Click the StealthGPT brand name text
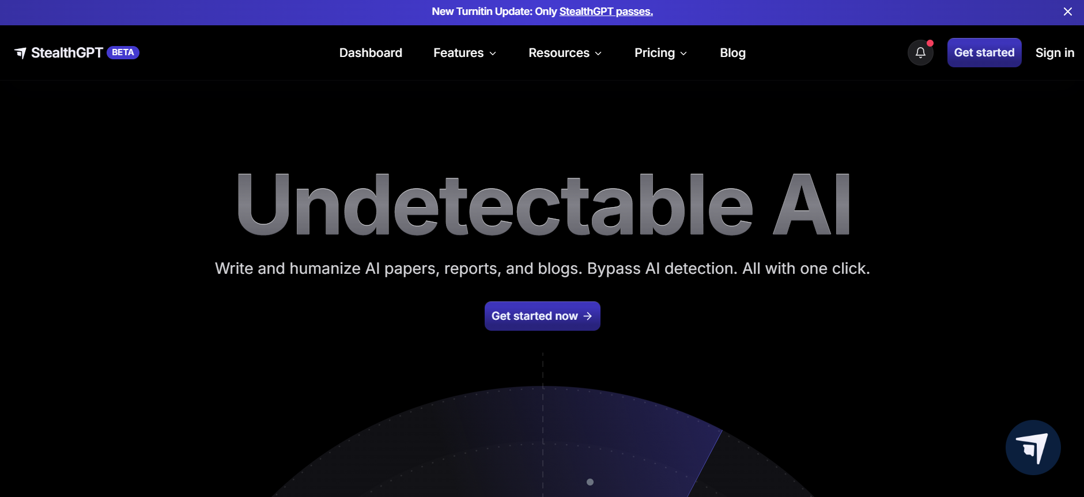 67,53
